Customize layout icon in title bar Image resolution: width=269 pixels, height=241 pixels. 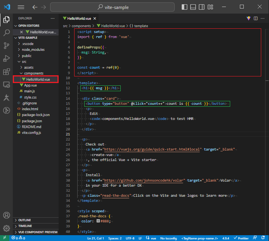point(210,7)
